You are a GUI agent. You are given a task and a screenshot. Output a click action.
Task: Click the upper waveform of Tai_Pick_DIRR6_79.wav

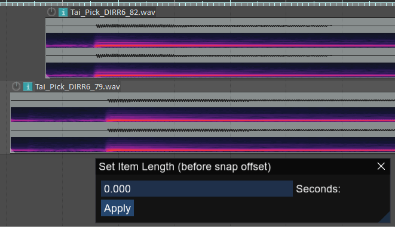point(203,100)
